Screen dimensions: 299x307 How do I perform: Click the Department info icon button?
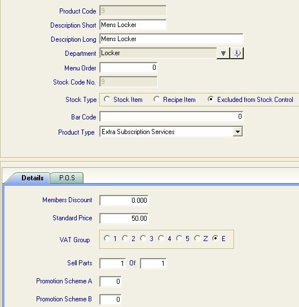coord(237,53)
